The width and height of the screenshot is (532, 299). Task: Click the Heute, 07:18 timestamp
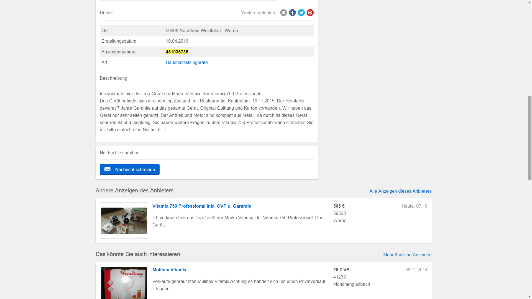pos(415,206)
